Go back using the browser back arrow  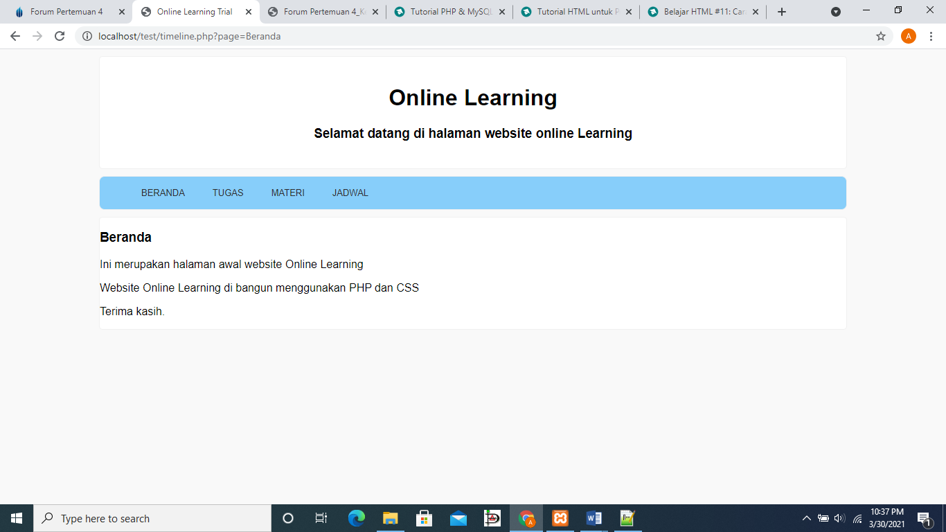coord(15,36)
